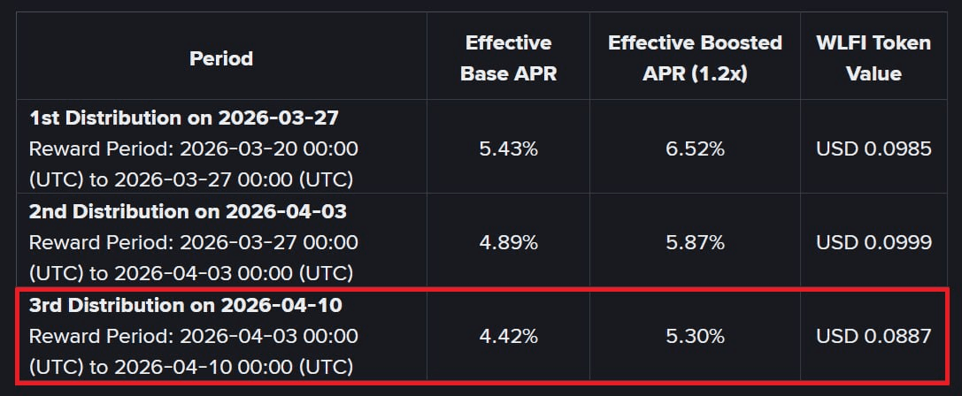Select the 6.52% boosted APR value
Image resolution: width=962 pixels, height=396 pixels.
point(695,148)
